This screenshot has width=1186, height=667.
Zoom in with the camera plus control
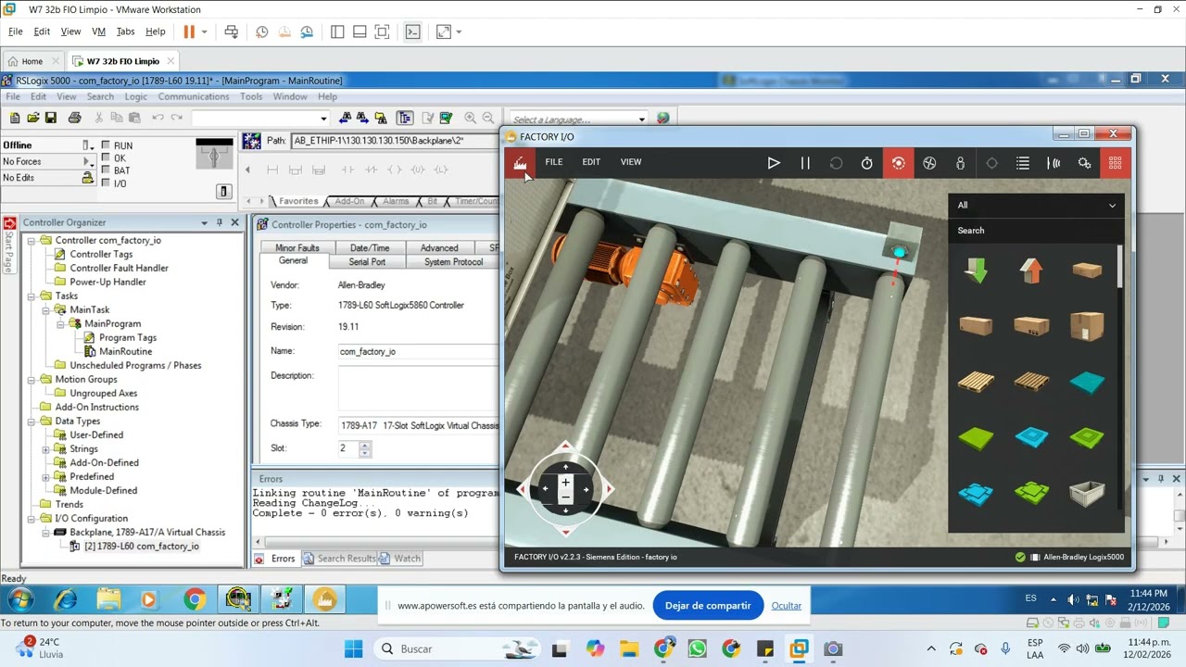tap(565, 482)
